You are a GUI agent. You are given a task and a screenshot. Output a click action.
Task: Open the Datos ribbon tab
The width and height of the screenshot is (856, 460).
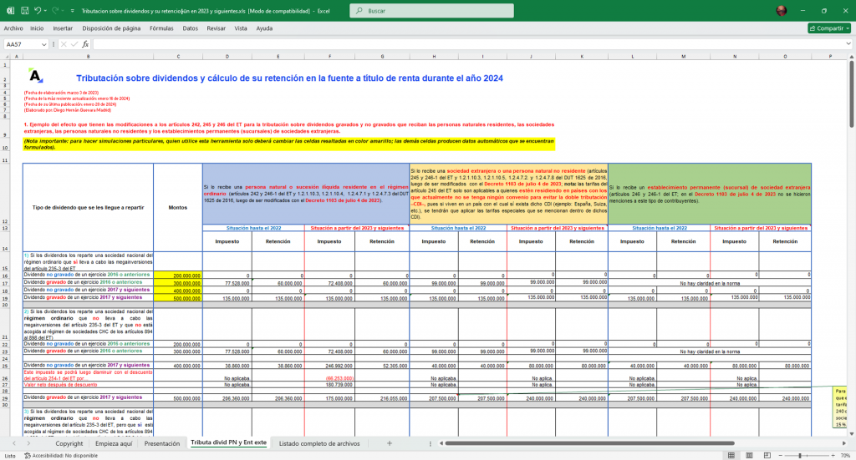pos(190,28)
